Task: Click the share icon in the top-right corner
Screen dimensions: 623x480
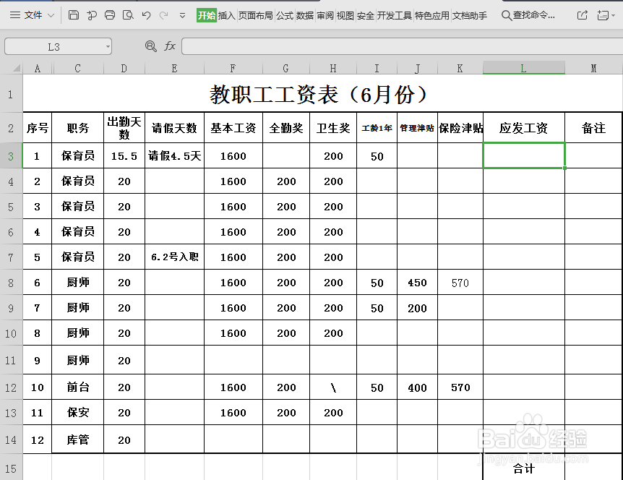Action: 582,15
